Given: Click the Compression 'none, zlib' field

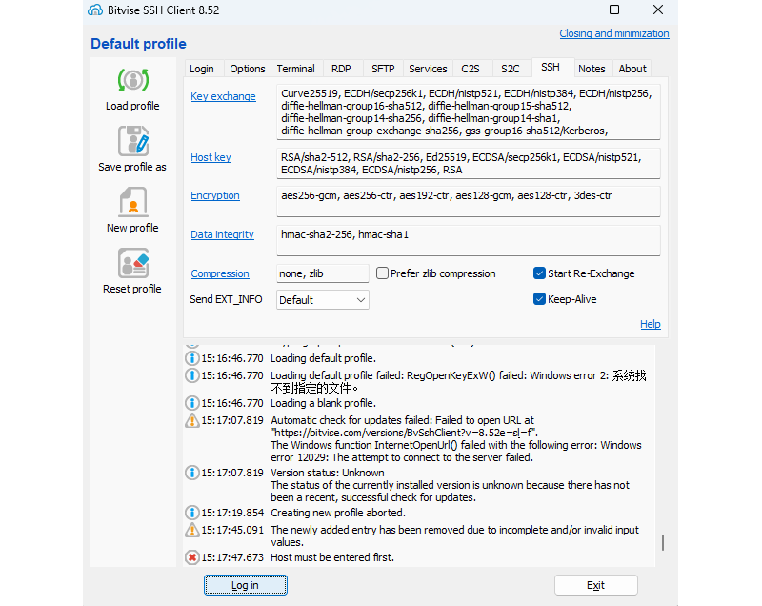Looking at the screenshot, I should coord(323,273).
